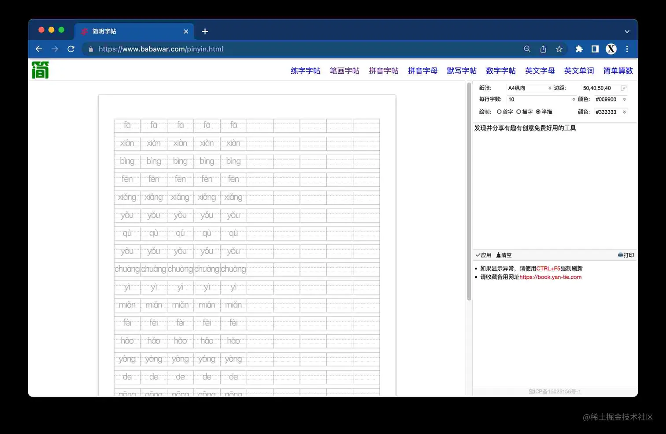Open the zoom magnifier icon in address bar

(x=527, y=49)
